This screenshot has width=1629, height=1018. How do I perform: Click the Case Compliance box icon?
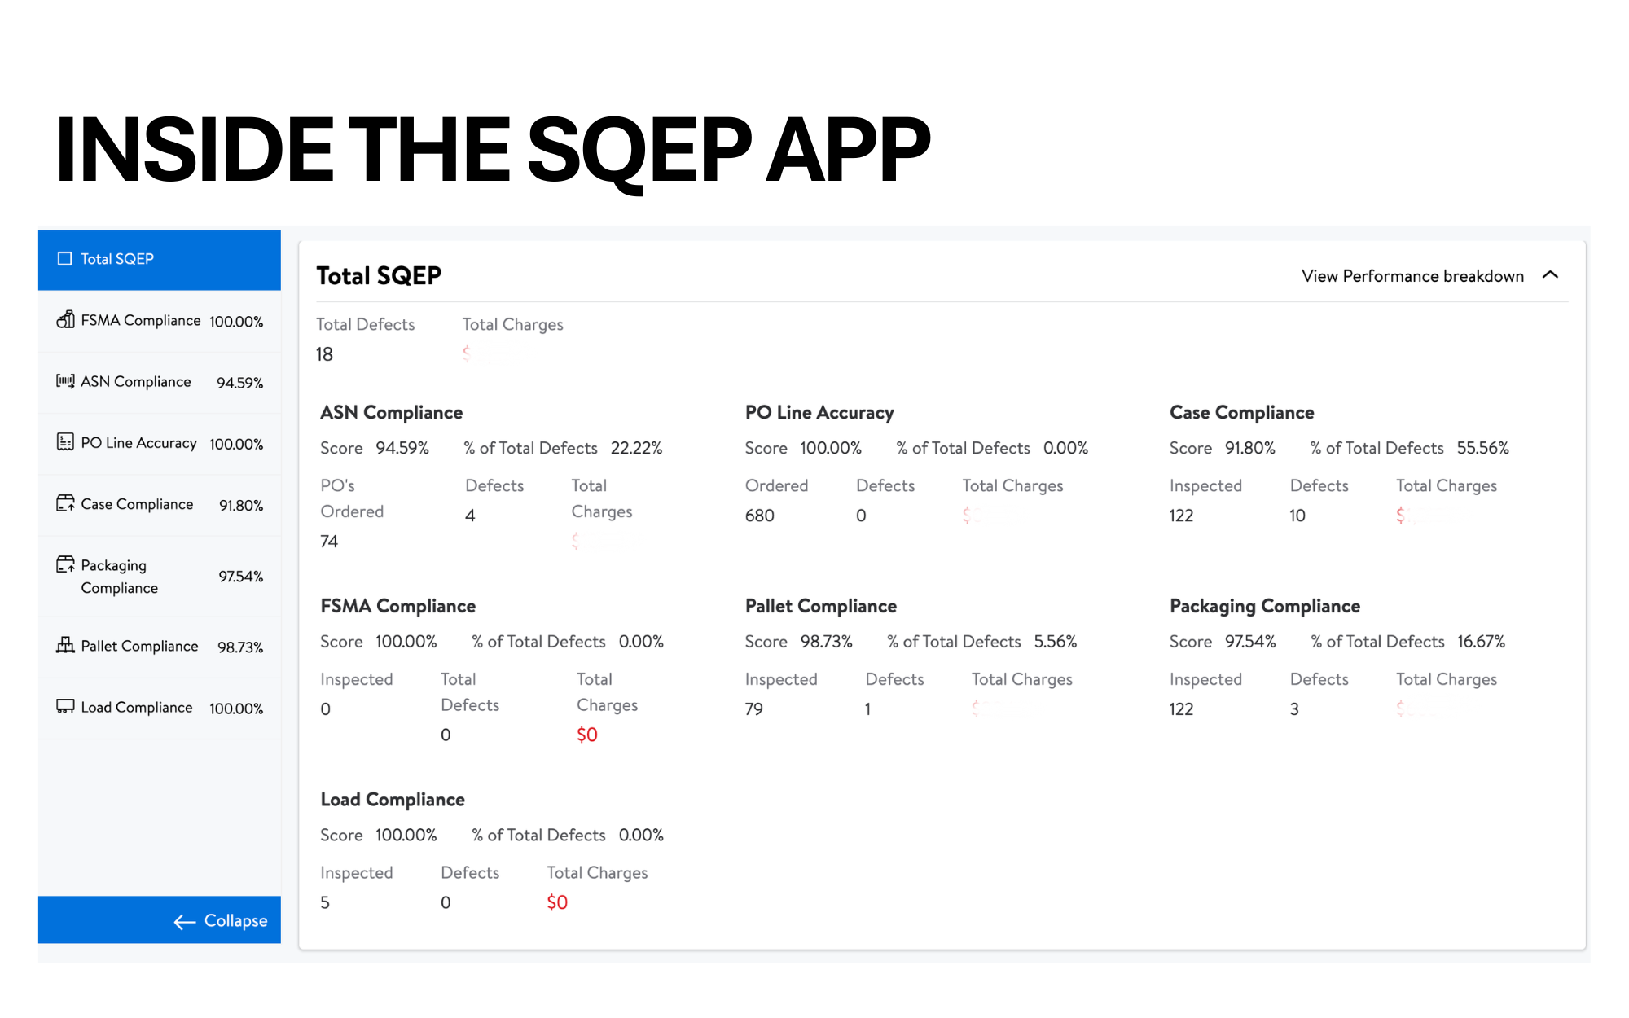pyautogui.click(x=65, y=503)
